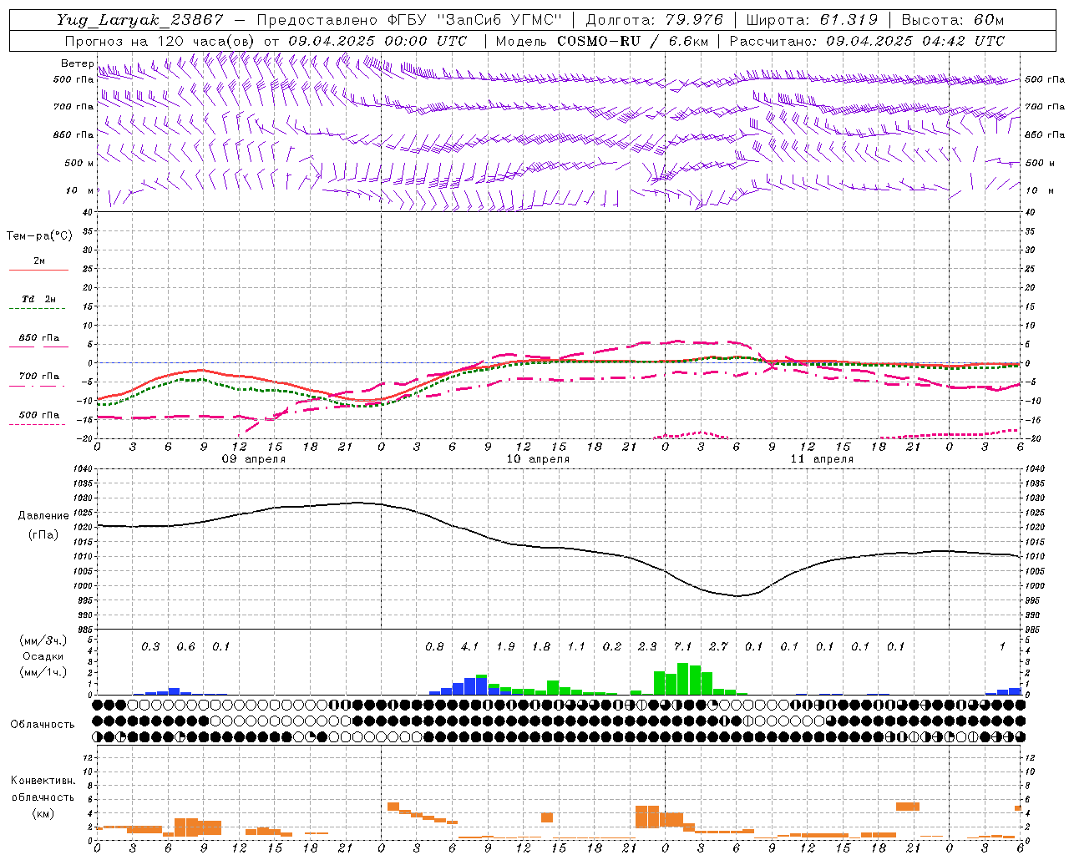Click the solid line sample under 2м legend
The width and height of the screenshot is (1069, 855).
coord(38,271)
